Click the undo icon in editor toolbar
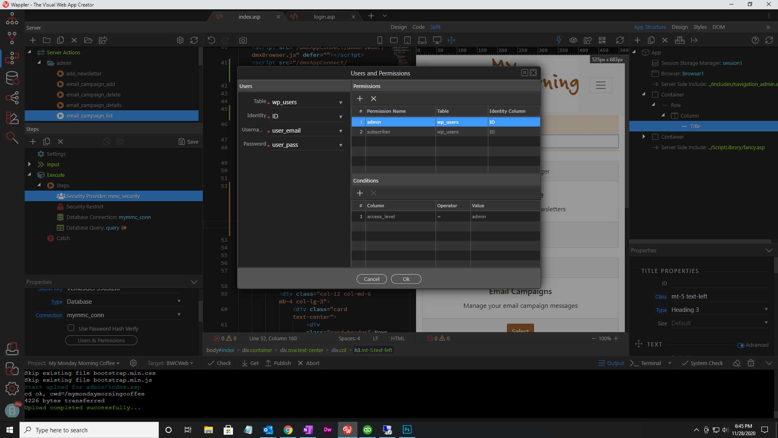This screenshot has height=438, width=778. click(211, 40)
